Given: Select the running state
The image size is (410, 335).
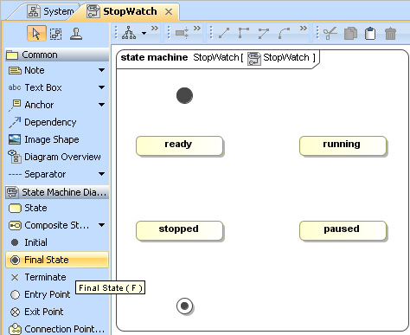Looking at the screenshot, I should 343,146.
